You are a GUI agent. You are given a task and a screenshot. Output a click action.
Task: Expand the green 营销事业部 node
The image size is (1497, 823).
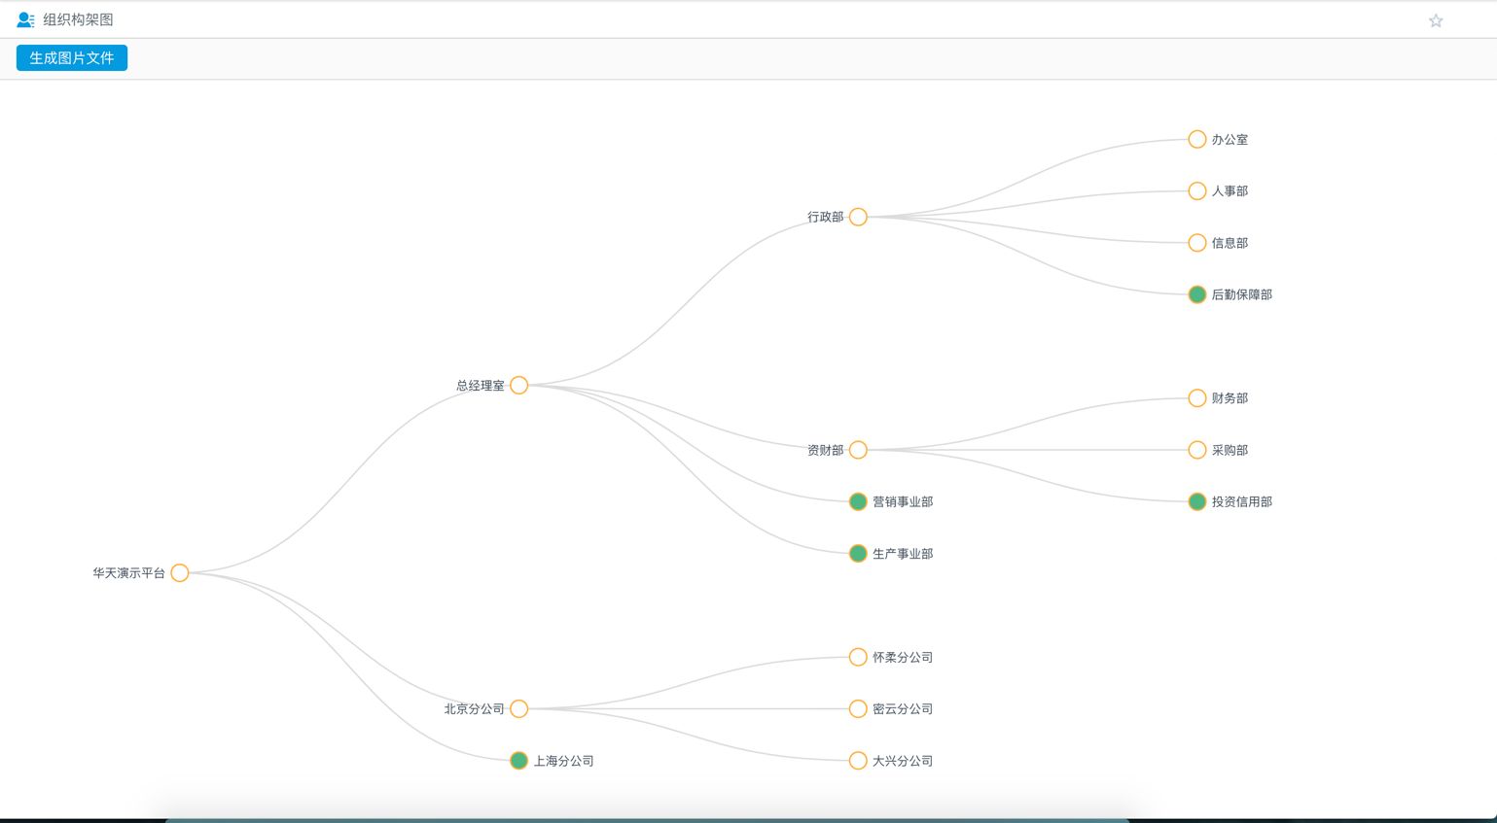coord(858,502)
